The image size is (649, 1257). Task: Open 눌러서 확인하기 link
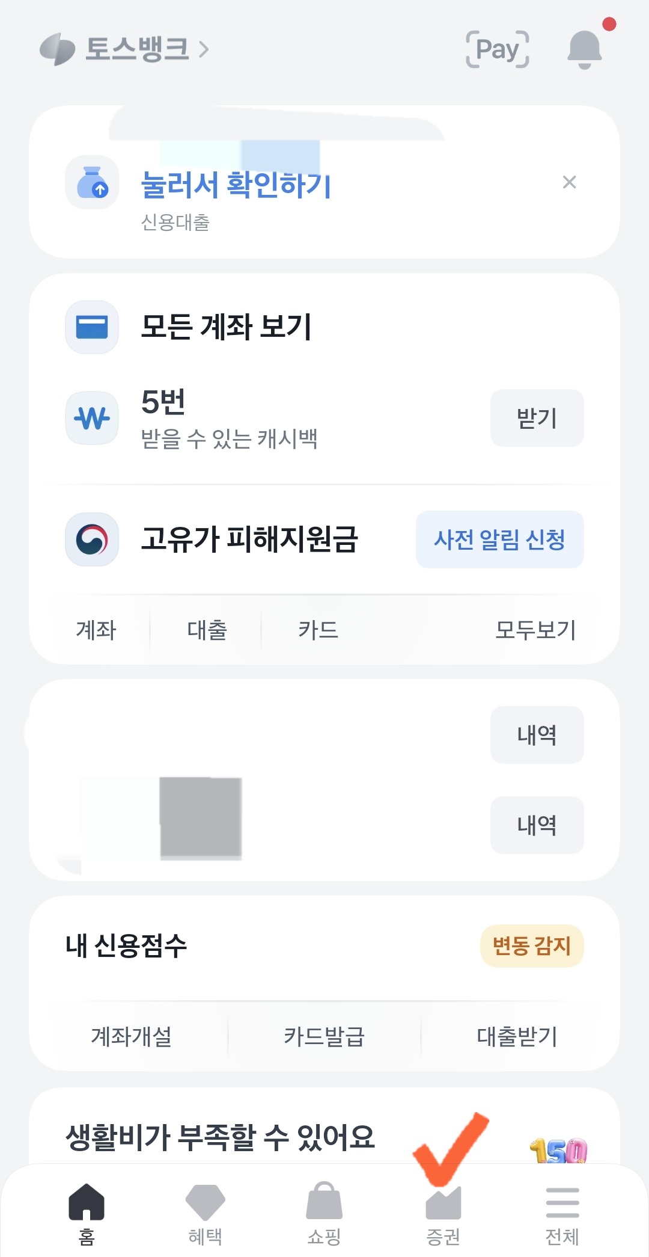click(236, 185)
